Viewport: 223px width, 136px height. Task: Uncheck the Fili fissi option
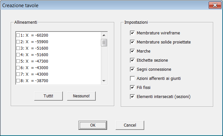132,87
